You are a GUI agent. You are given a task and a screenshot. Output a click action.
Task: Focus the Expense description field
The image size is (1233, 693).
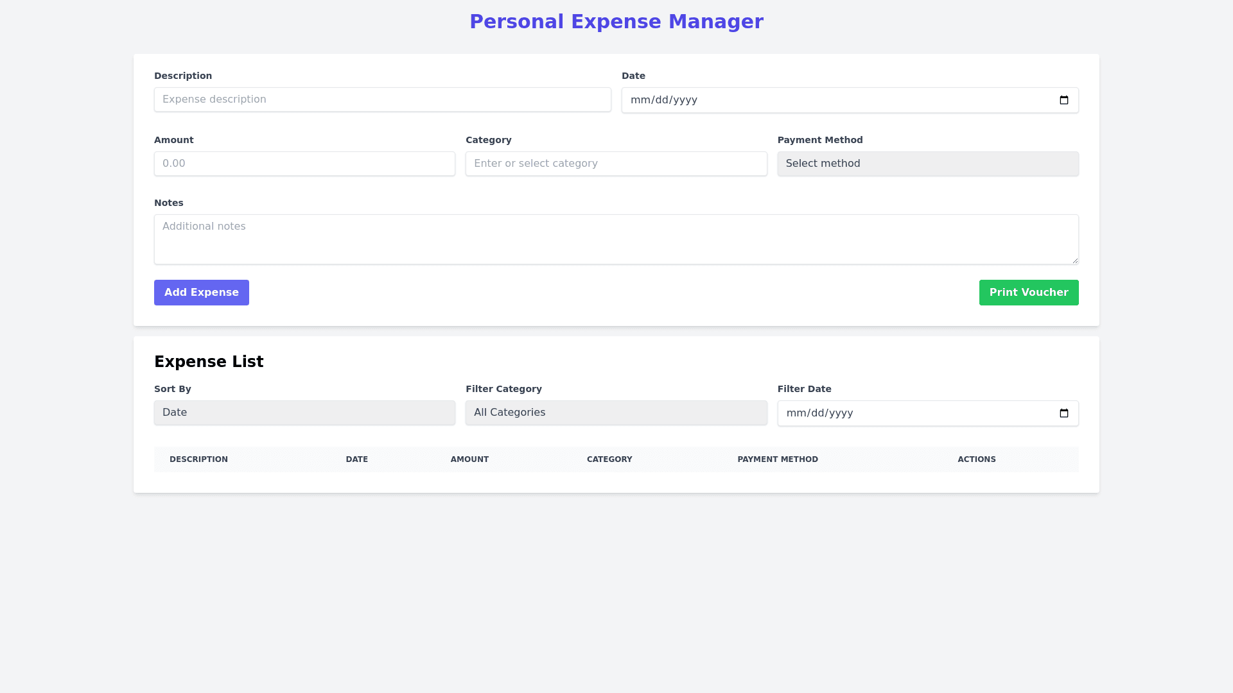click(x=382, y=99)
